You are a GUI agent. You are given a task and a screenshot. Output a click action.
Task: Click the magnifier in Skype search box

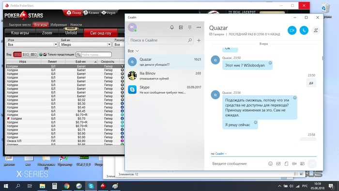pyautogui.click(x=190, y=40)
